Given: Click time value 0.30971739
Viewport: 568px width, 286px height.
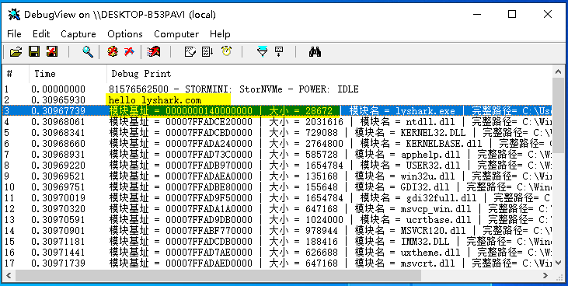Looking at the screenshot, I should pyautogui.click(x=58, y=263).
